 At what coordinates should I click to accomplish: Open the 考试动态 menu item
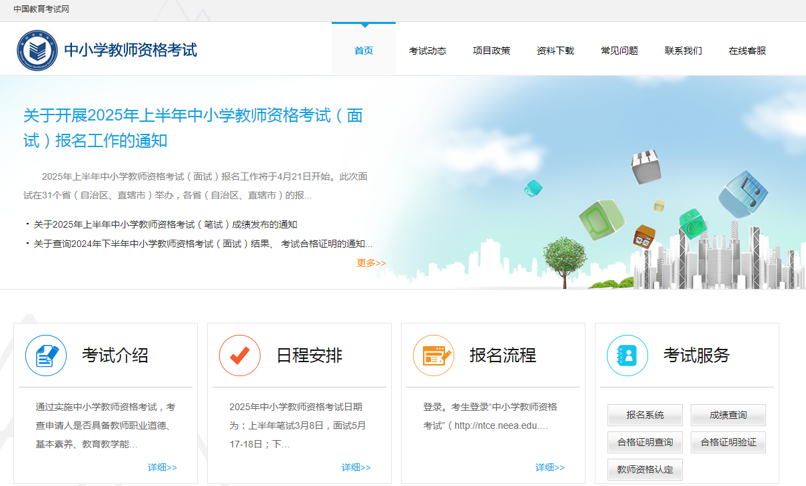(428, 51)
